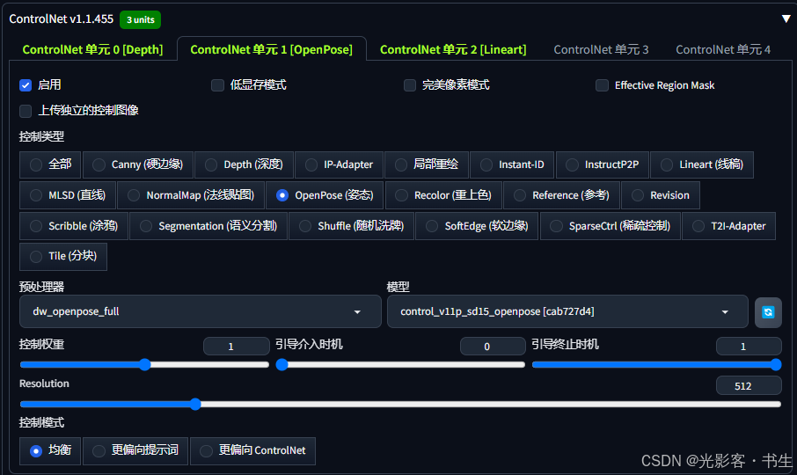Viewport: 797px width, 475px height.
Task: Pick Lineart (线稿) control type
Action: [x=702, y=164]
